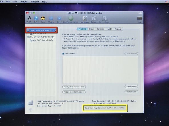Screen dimensions: 169x126
Task: Click the Serial ATA 2 connection bus value
Action: click(x=59, y=104)
